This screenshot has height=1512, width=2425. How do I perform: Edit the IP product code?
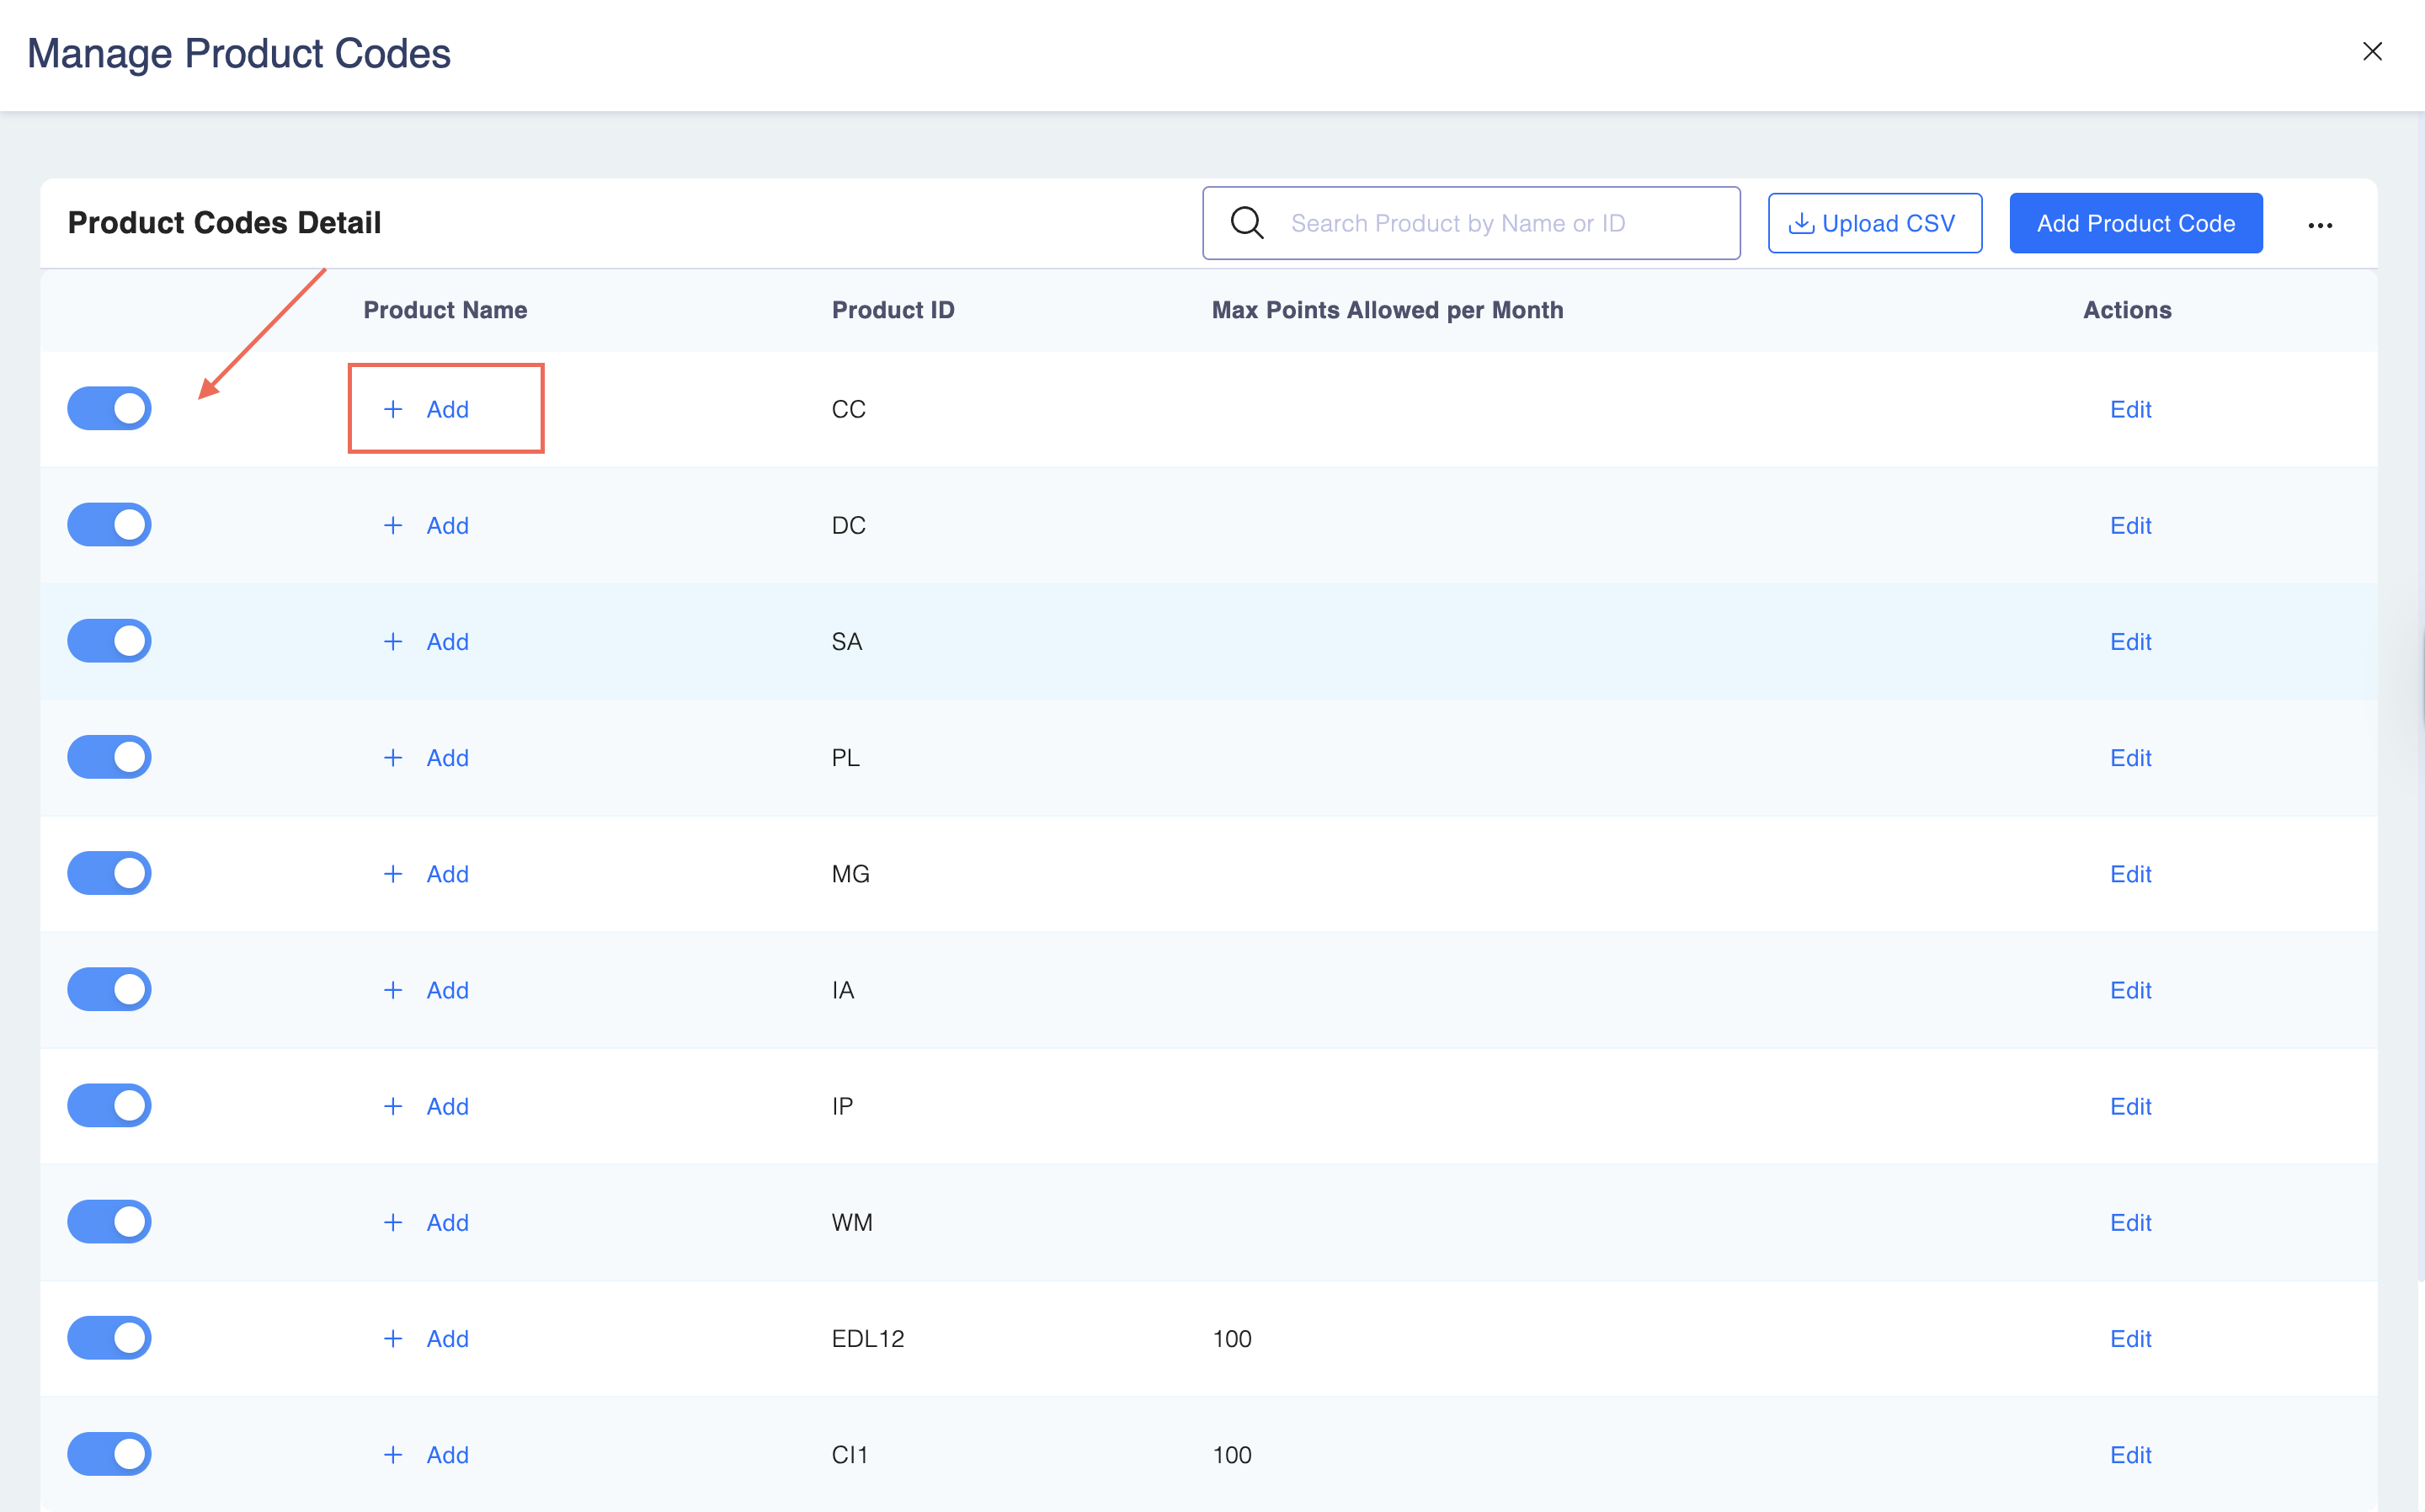[x=2130, y=1106]
